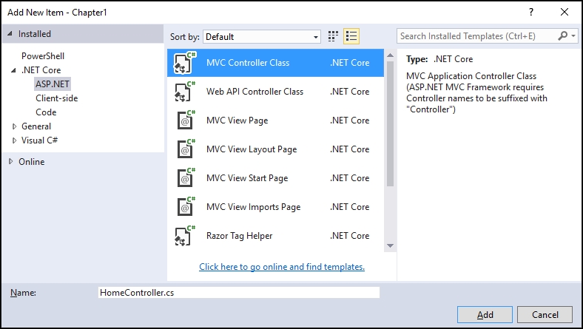Click the scroll down arrow of template list
The image size is (583, 329).
390,245
